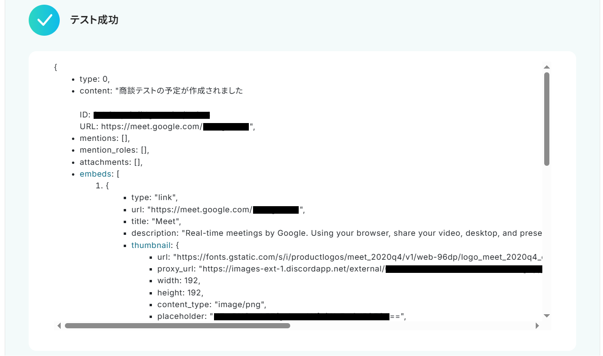Select the テスト成功 heading text
This screenshot has height=356, width=603.
click(94, 20)
